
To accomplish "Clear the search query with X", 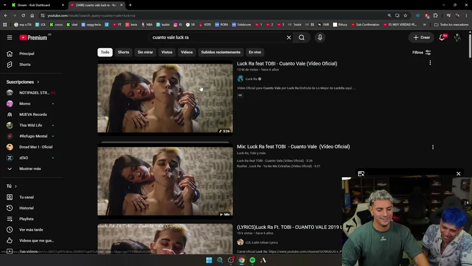I will [x=289, y=37].
